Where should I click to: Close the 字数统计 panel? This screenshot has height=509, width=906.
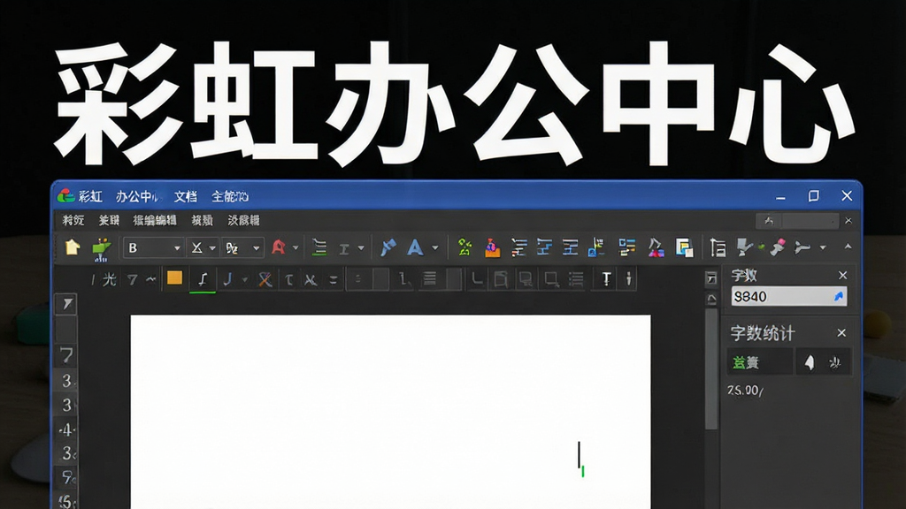pyautogui.click(x=841, y=333)
